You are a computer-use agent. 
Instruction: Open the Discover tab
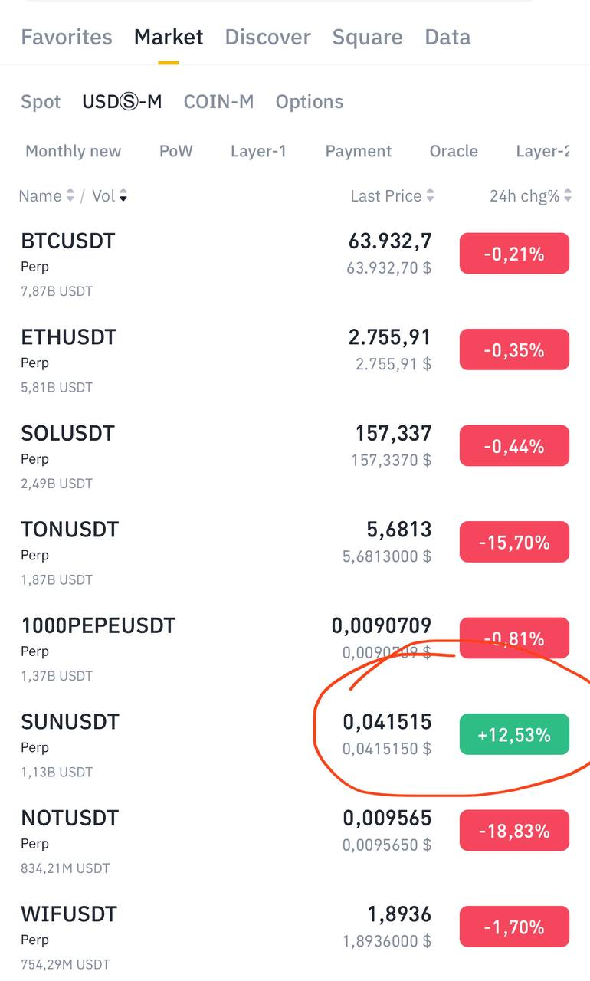tap(267, 37)
